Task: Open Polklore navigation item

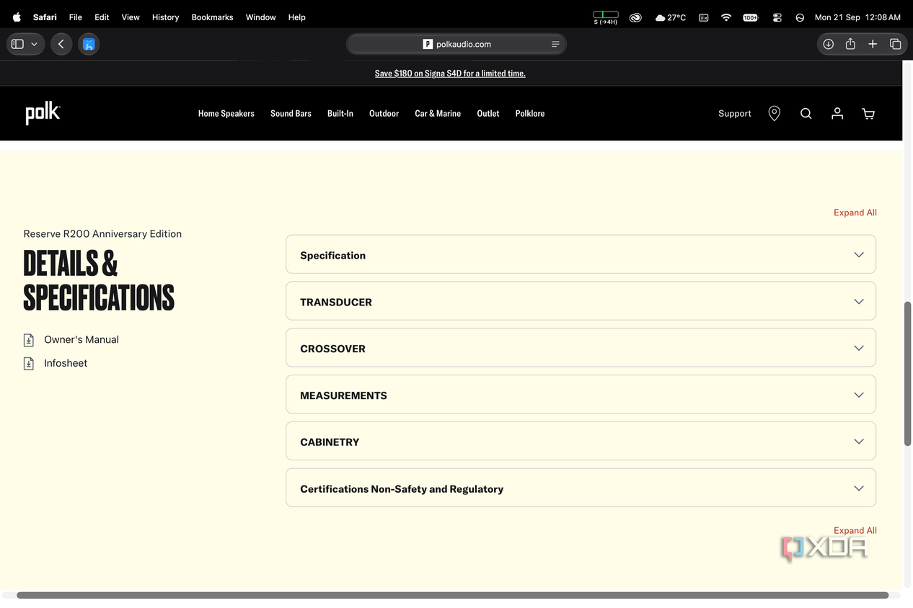Action: (530, 113)
